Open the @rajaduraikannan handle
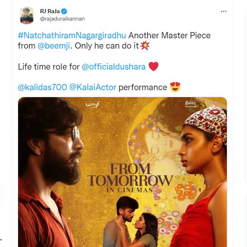 [x=63, y=19]
